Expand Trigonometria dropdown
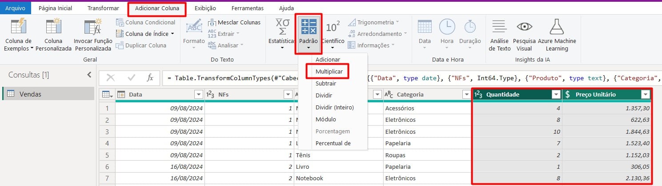 pos(373,22)
